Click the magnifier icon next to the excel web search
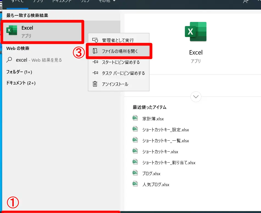This screenshot has width=261, height=213. click(10, 60)
